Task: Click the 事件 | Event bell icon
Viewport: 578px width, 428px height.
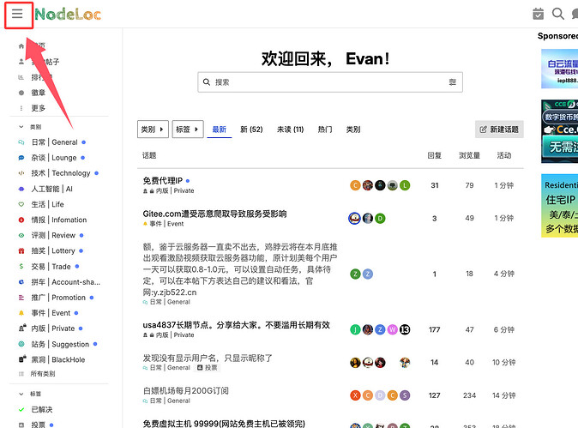Action: point(21,313)
